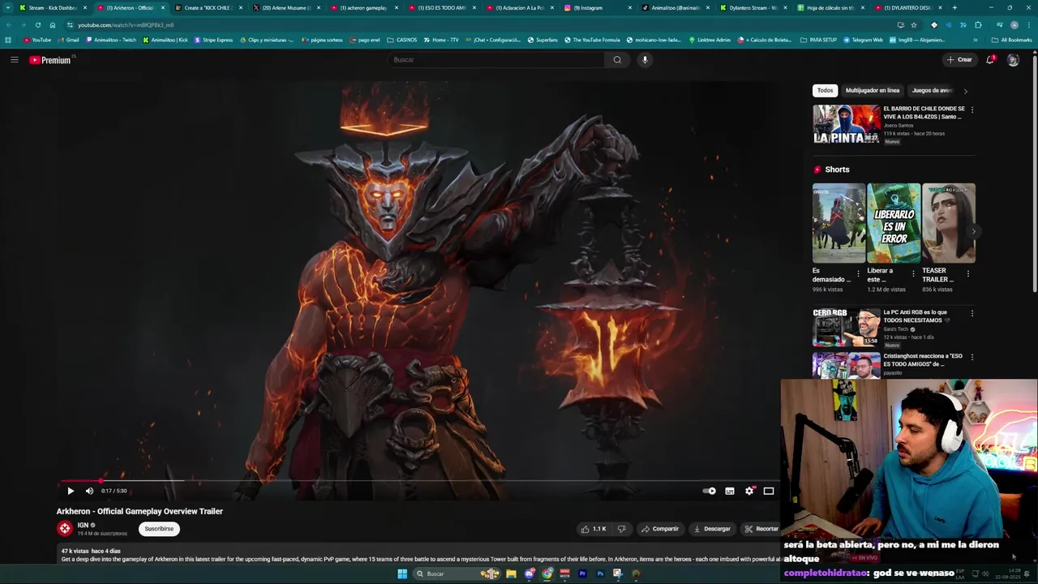Viewport: 1038px width, 584px height.
Task: Open options for 'Es demasiado' short
Action: pos(859,273)
